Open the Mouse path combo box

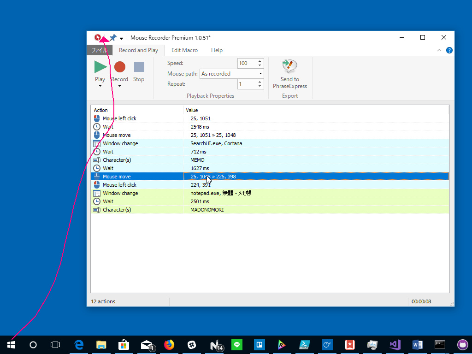tap(231, 74)
